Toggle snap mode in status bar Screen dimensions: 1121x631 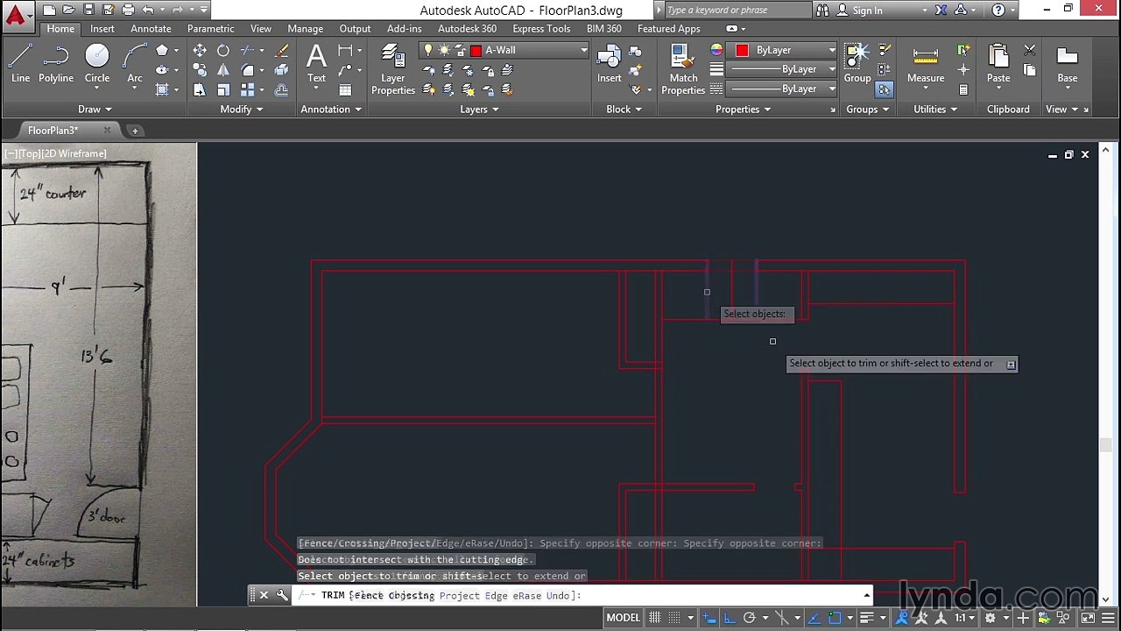[x=675, y=618]
